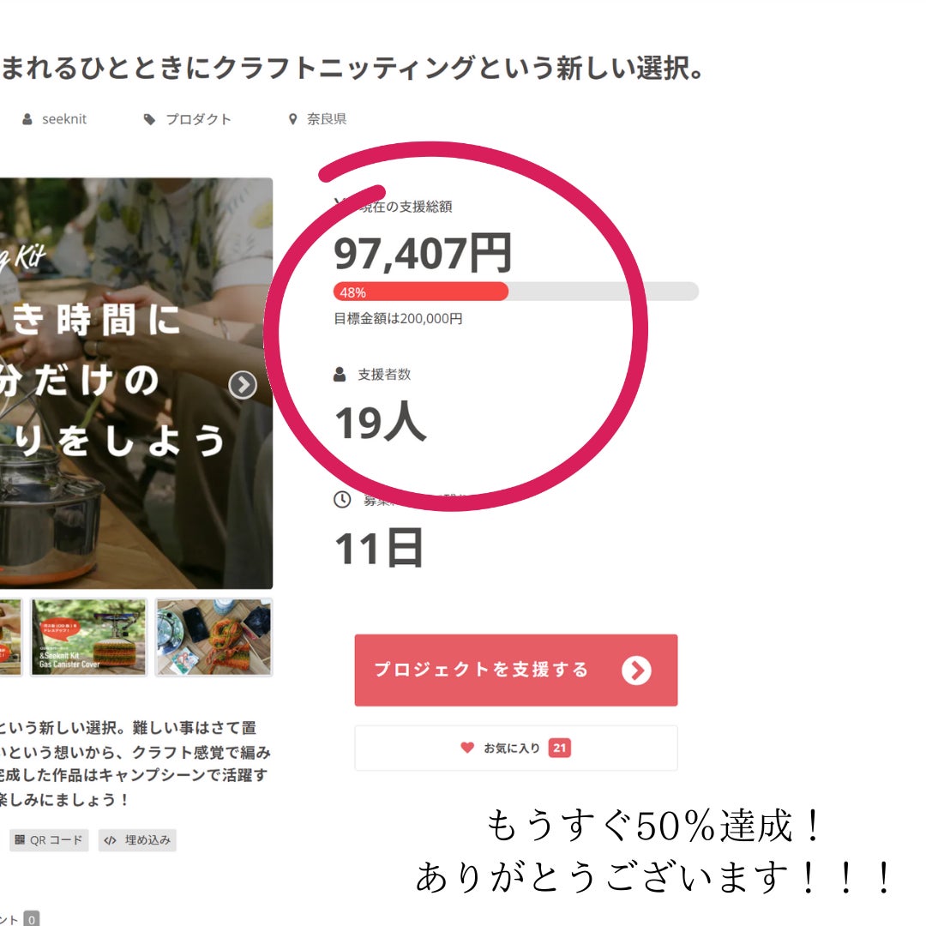
Task: Click the favorites count badge 21
Action: point(559,748)
